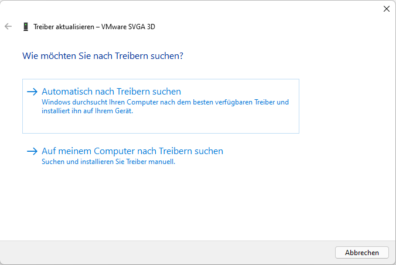The height and width of the screenshot is (265, 396).
Task: Close the driver update dialog with X
Action: [386, 9]
